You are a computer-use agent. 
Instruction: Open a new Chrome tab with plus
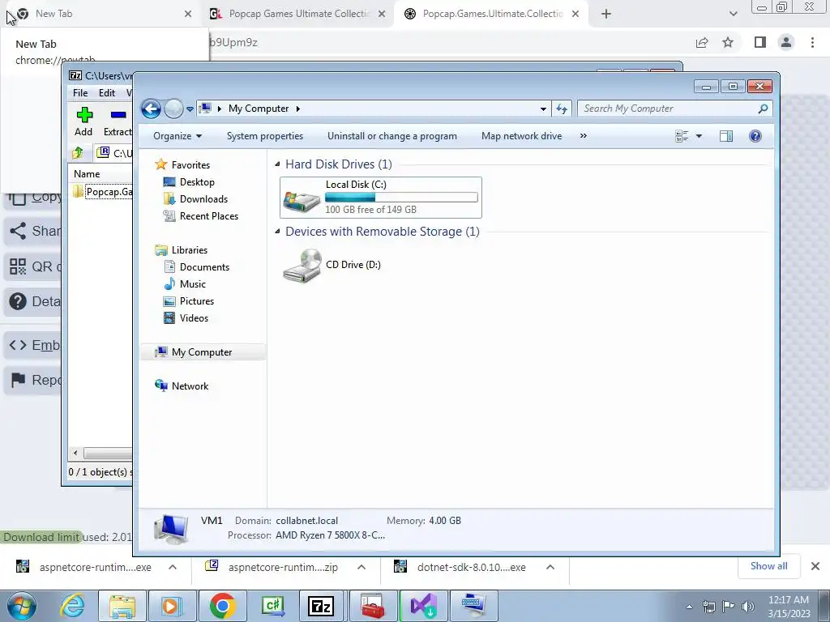(606, 15)
